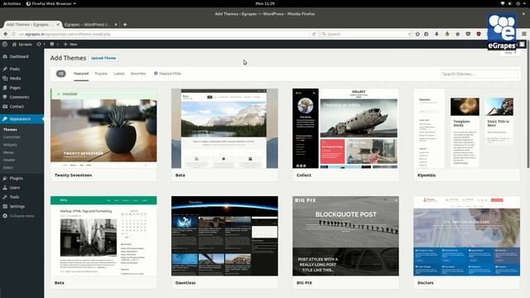This screenshot has height=298, width=530.
Task: Open the Firefox hamburger menu
Action: coord(524,34)
